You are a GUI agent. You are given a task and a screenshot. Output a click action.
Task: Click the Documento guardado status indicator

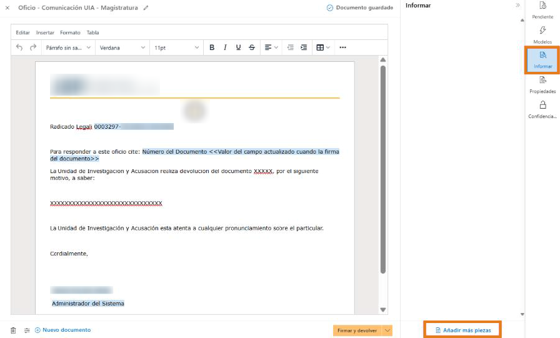pos(359,7)
